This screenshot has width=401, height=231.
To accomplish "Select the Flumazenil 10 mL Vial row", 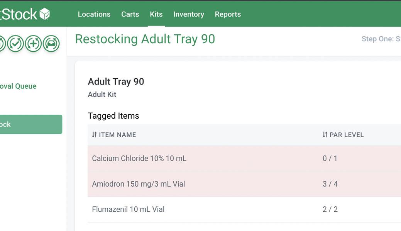I will click(128, 209).
